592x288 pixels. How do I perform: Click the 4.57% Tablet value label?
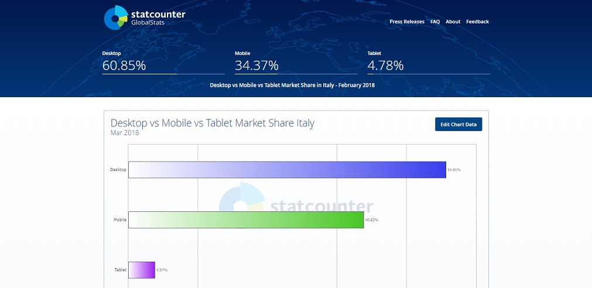click(x=162, y=270)
